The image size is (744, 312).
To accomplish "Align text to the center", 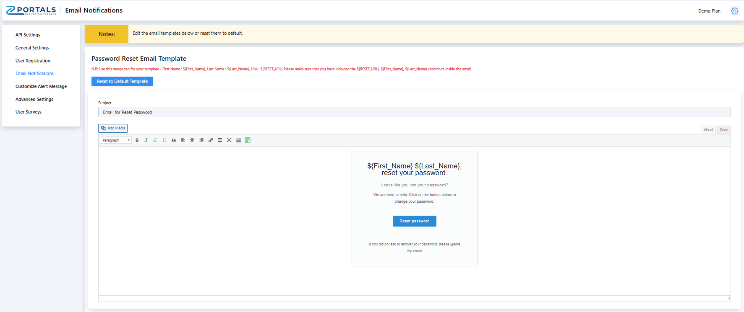I will tap(192, 140).
